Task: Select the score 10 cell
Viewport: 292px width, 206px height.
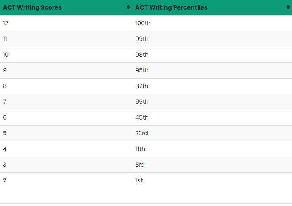Action: click(66, 55)
